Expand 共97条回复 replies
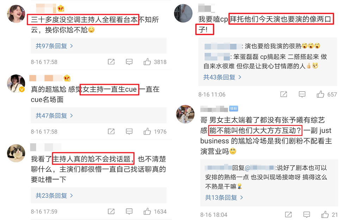The height and width of the screenshot is (222, 340). (54, 46)
